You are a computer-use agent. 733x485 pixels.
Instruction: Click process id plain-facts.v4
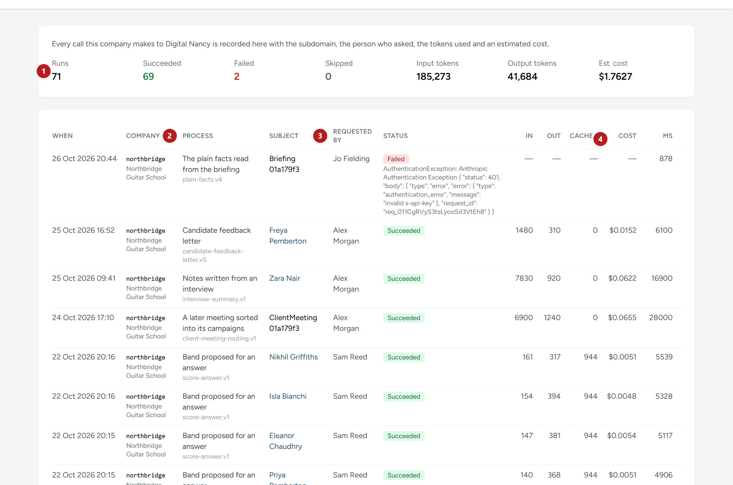202,179
